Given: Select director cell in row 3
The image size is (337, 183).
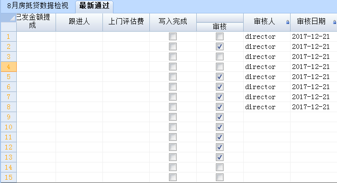Looking at the screenshot, I should [267, 57].
